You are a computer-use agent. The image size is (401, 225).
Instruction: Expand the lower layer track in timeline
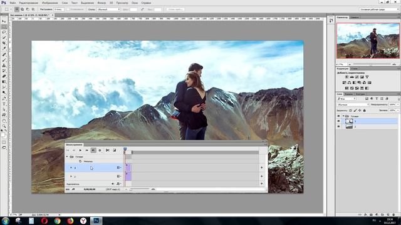click(71, 176)
